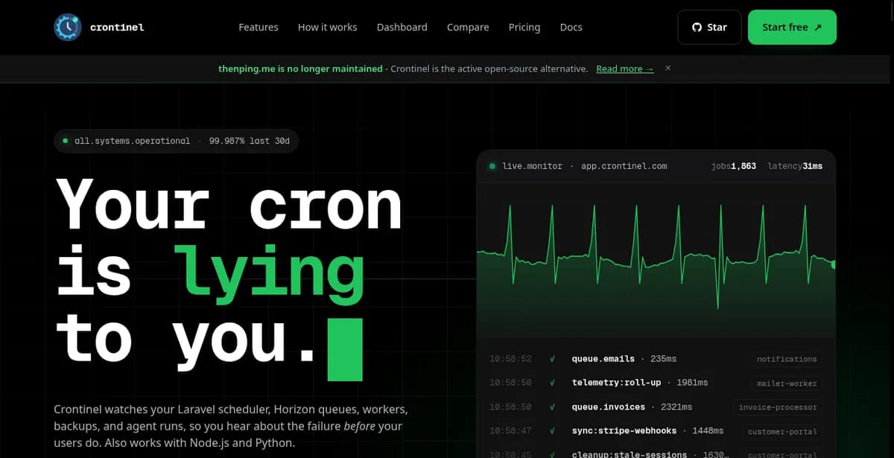Click the GitHub Star button
Viewport: 894px width, 458px height.
click(x=709, y=28)
